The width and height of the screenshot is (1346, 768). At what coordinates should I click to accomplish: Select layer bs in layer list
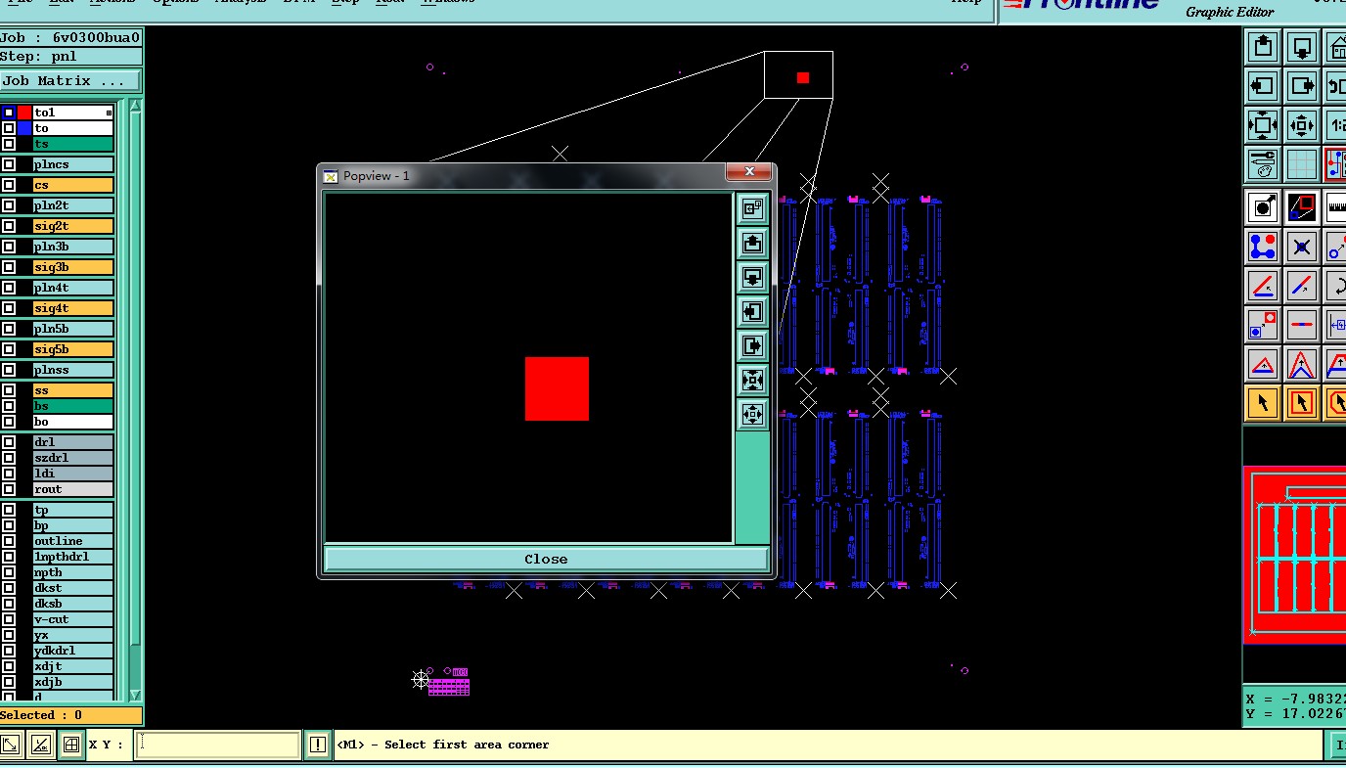[x=73, y=406]
